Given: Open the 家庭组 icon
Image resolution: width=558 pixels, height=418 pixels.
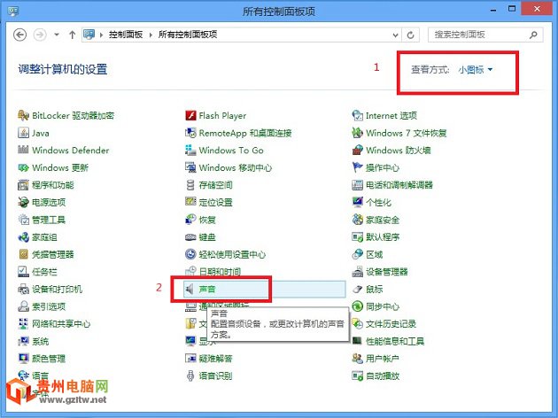Looking at the screenshot, I should pos(24,237).
